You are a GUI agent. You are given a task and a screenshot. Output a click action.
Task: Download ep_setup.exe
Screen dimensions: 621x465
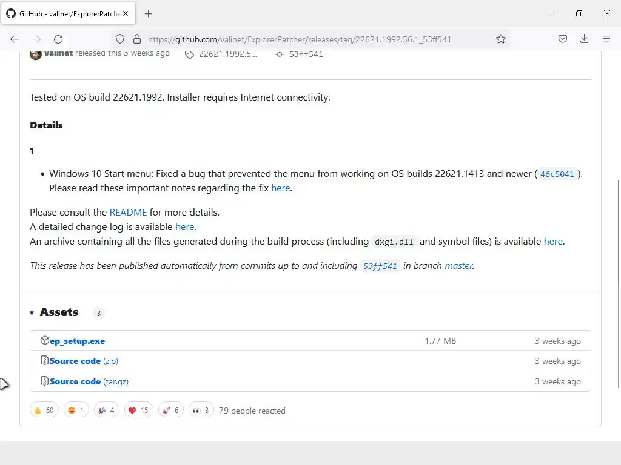tap(77, 341)
